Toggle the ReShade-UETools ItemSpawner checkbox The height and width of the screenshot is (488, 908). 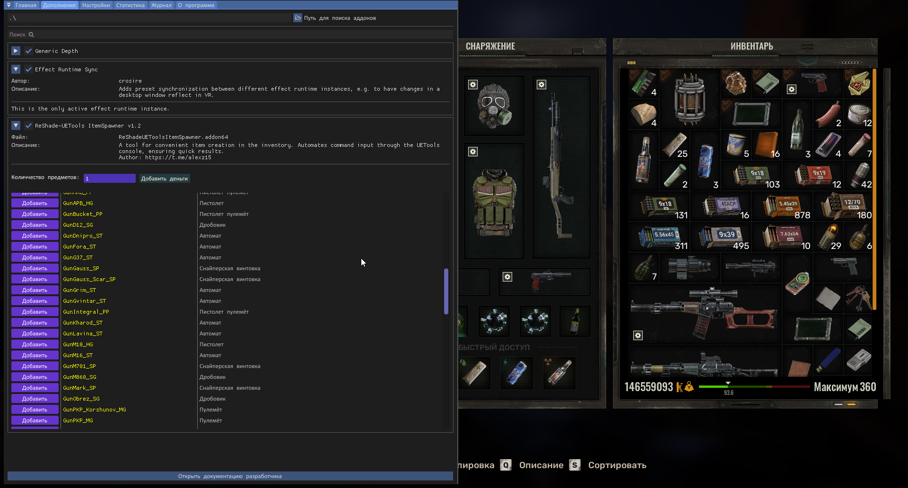coord(28,126)
